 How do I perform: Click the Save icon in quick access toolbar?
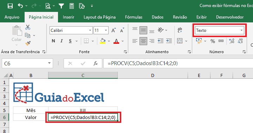(x=10, y=6)
